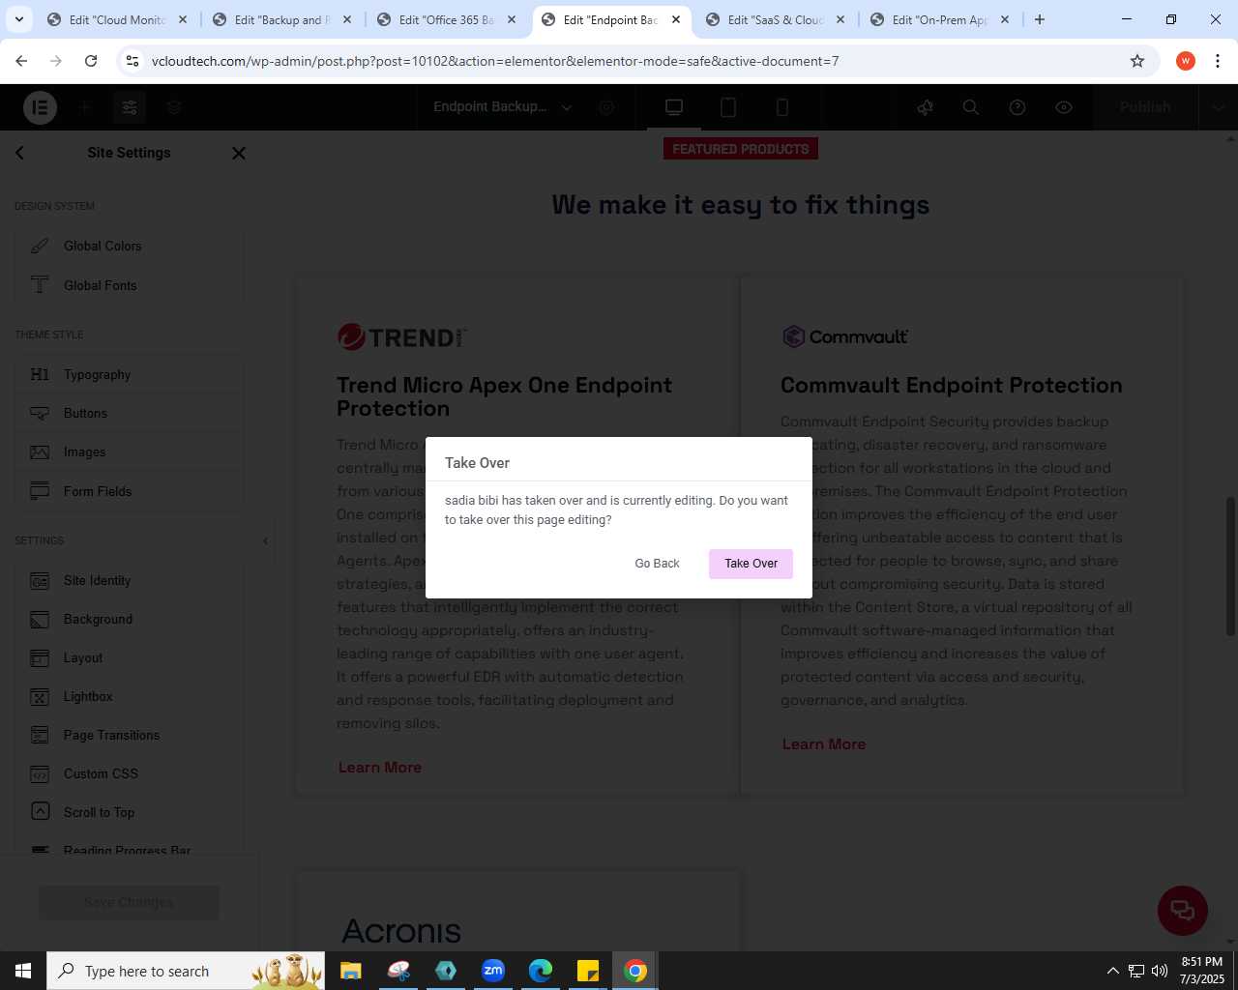Bookmark this page with the star
The height and width of the screenshot is (990, 1238).
coord(1137,61)
